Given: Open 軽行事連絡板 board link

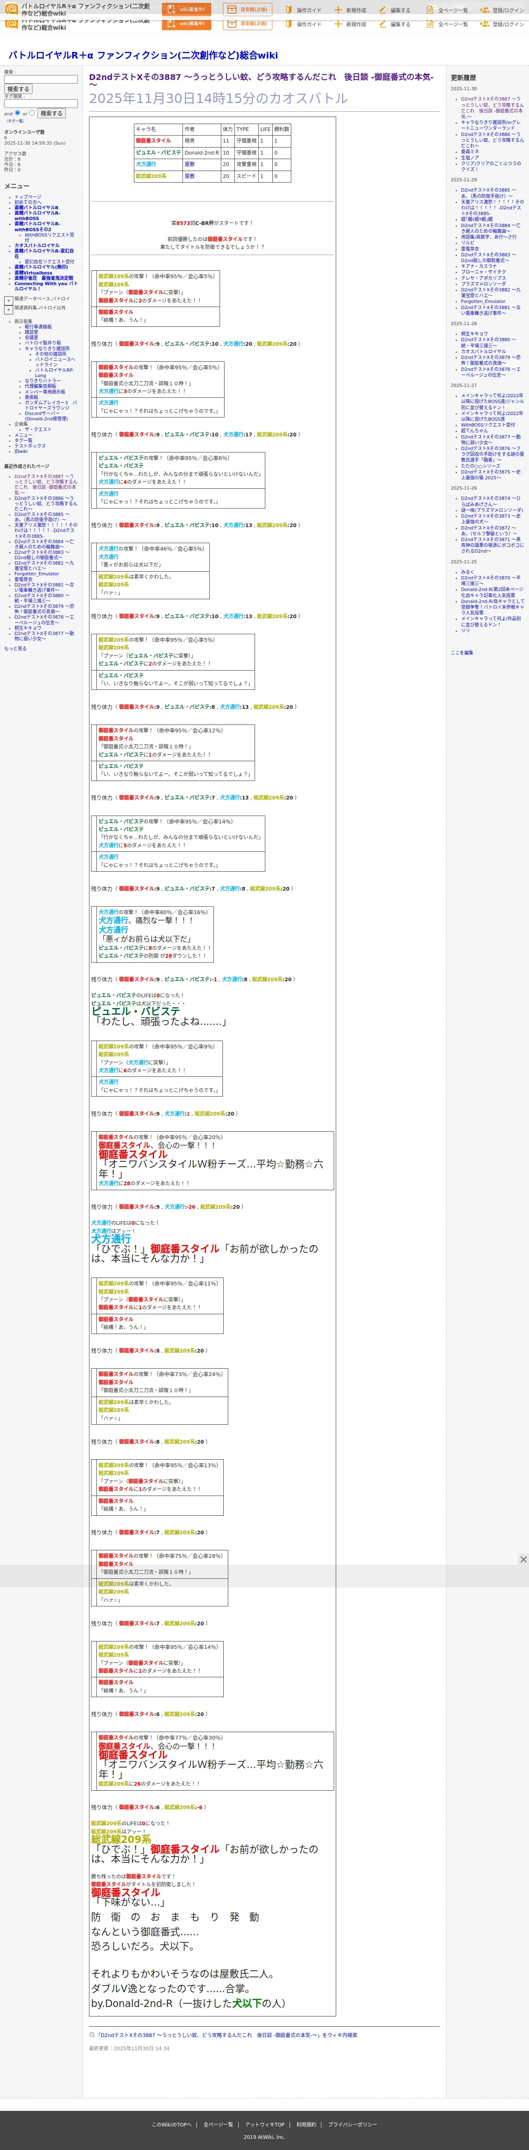Looking at the screenshot, I should point(38,326).
